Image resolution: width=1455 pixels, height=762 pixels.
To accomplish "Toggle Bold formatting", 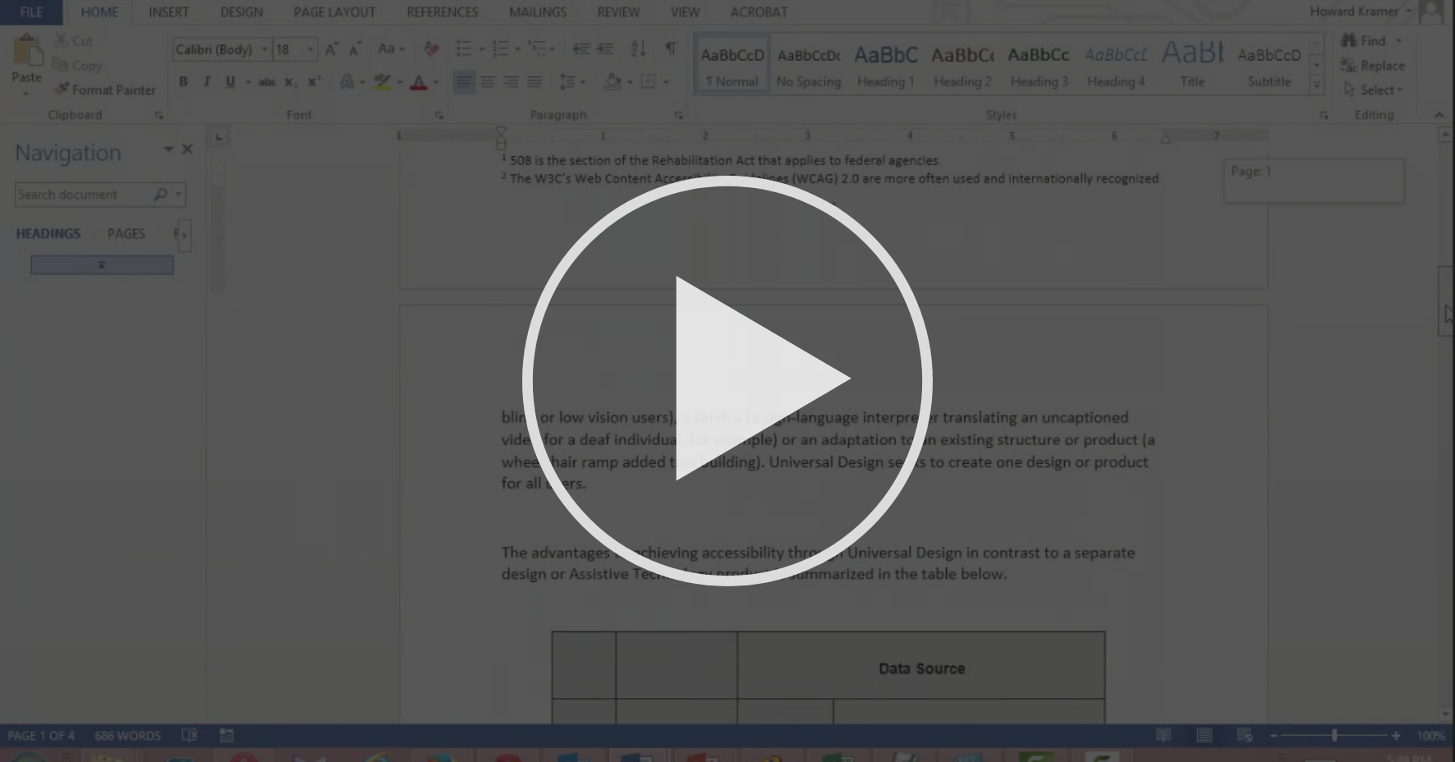I will (183, 81).
